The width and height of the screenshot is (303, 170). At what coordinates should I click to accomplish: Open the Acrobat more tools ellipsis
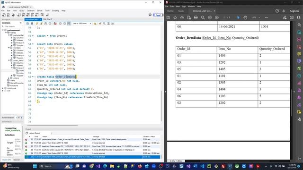click(x=267, y=17)
